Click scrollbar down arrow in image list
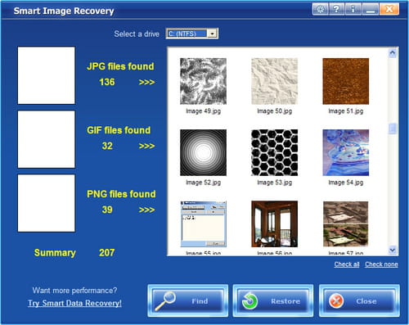Image resolution: width=409 pixels, height=325 pixels. pyautogui.click(x=393, y=250)
